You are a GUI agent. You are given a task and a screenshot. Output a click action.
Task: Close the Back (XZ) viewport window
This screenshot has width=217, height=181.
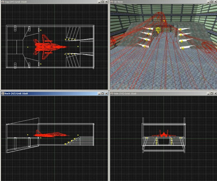coord(106,93)
